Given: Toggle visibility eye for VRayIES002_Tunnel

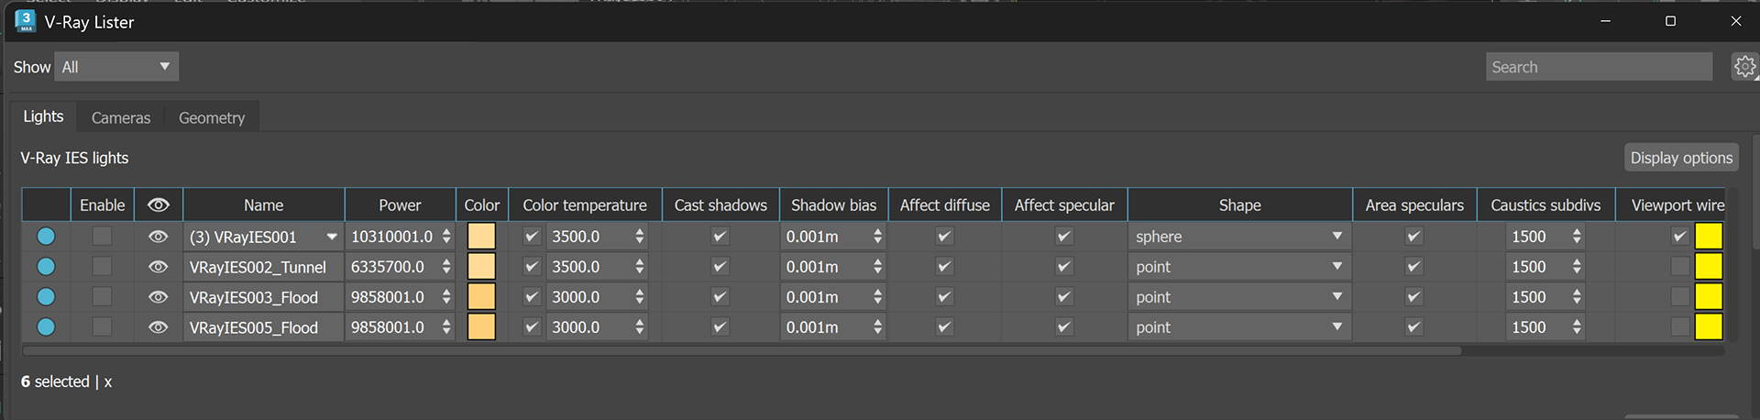Looking at the screenshot, I should [159, 267].
